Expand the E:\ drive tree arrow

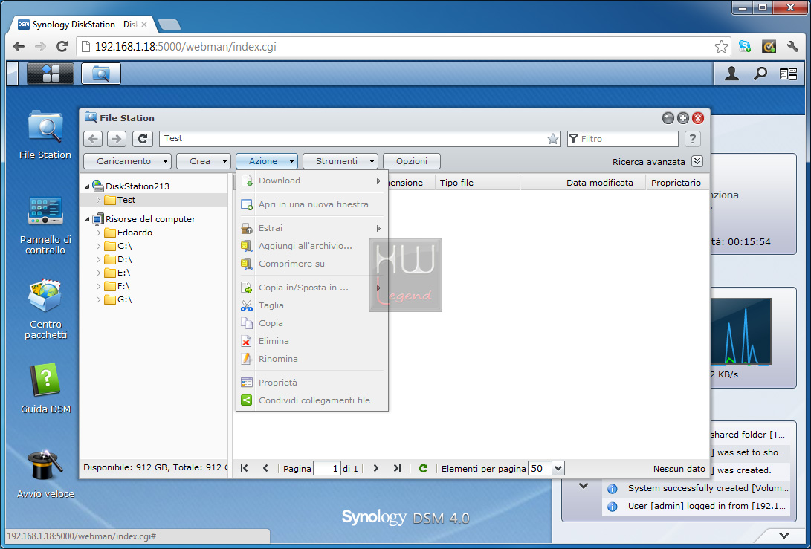(x=98, y=273)
